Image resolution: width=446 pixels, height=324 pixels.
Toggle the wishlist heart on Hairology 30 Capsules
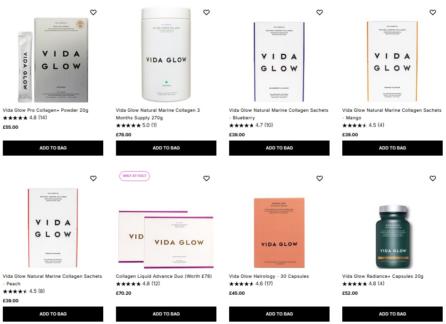point(320,178)
